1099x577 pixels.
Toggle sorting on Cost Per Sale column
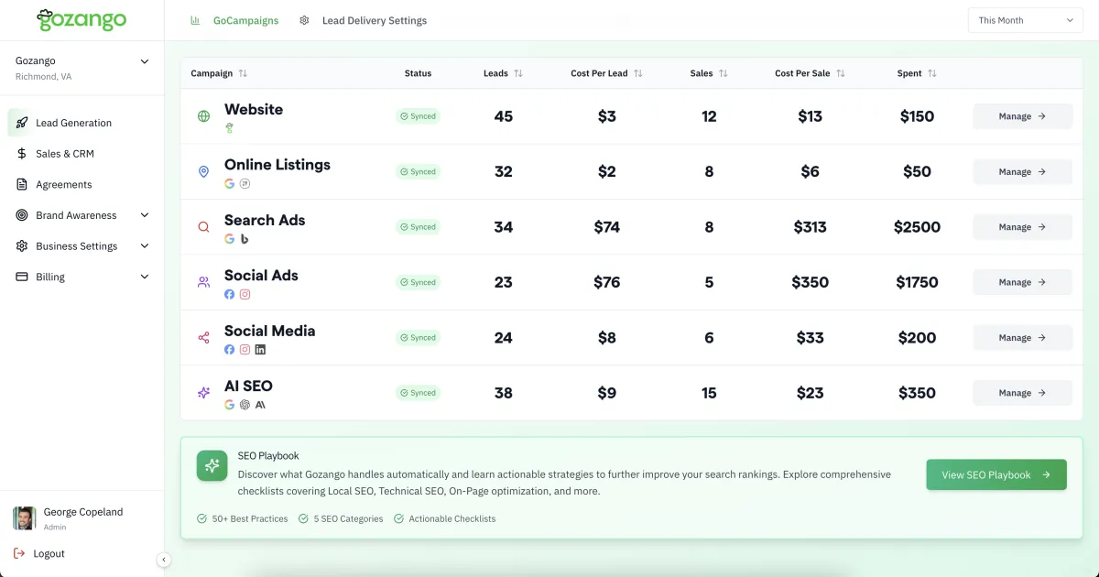point(840,73)
